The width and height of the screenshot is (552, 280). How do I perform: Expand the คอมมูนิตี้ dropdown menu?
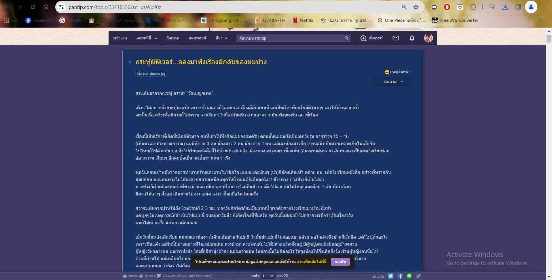[147, 38]
